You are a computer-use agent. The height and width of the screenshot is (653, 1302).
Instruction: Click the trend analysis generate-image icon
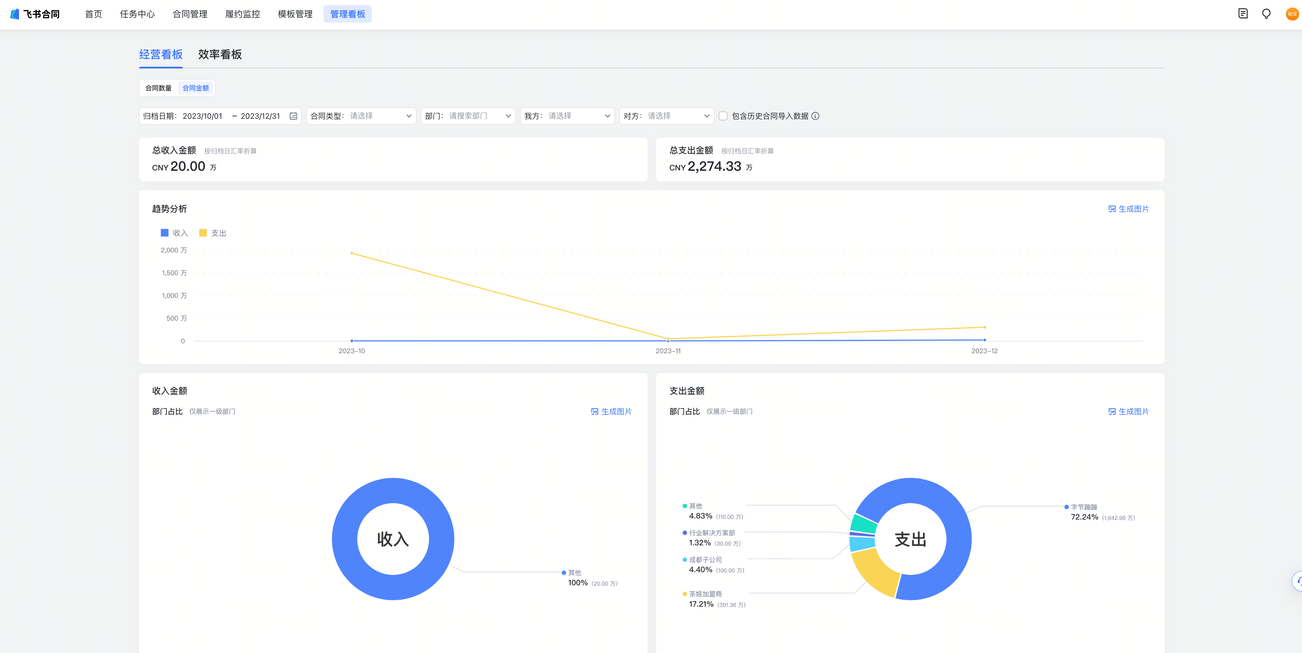[x=1112, y=209]
